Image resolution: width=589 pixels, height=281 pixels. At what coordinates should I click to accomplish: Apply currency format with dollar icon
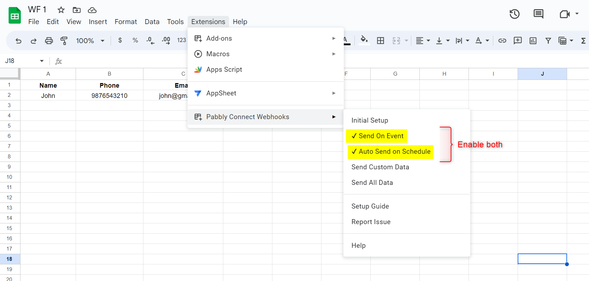coord(120,40)
